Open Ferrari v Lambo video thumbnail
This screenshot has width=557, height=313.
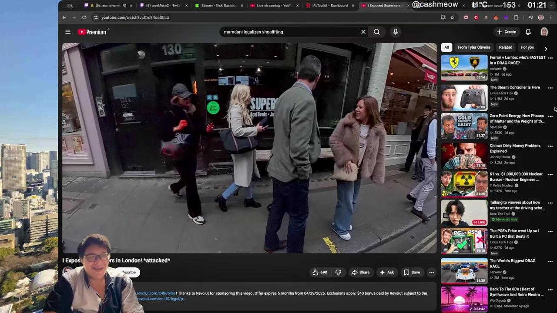tap(464, 67)
